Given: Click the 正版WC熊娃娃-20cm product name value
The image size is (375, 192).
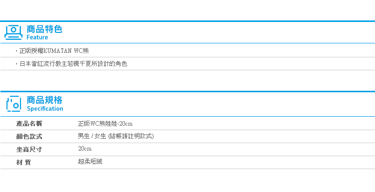Looking at the screenshot, I should click(x=105, y=124).
